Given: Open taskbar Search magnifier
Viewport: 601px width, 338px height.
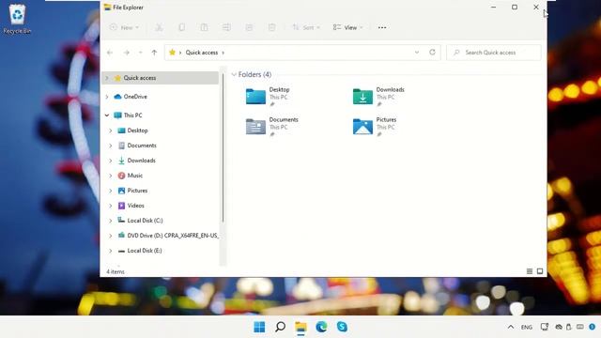Looking at the screenshot, I should coord(280,327).
